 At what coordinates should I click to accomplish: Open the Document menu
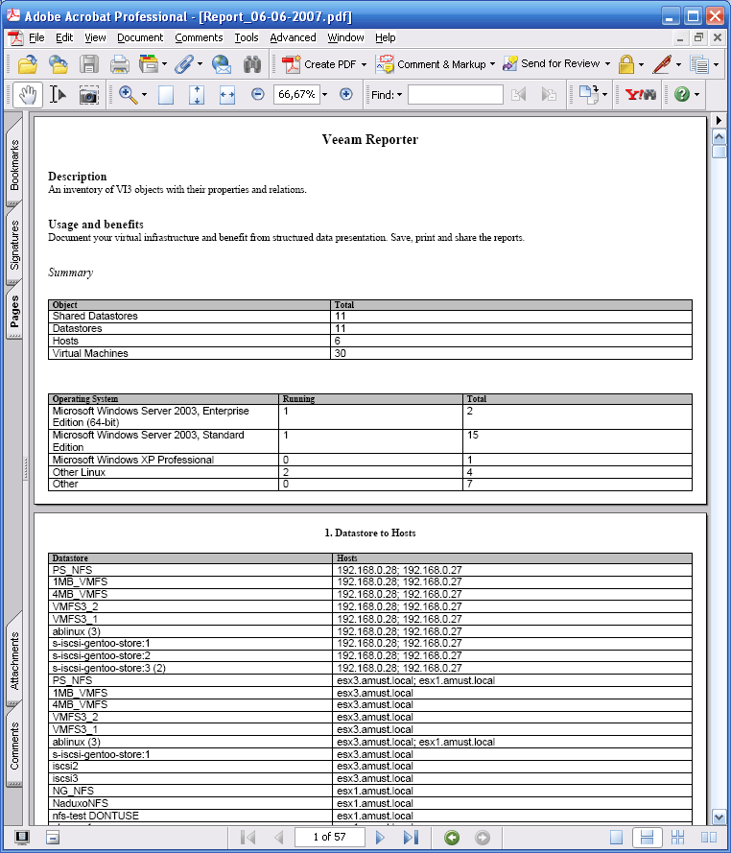[x=140, y=37]
